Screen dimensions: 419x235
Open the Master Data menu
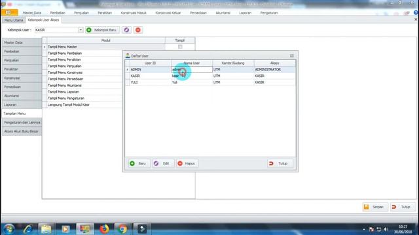pyautogui.click(x=32, y=13)
